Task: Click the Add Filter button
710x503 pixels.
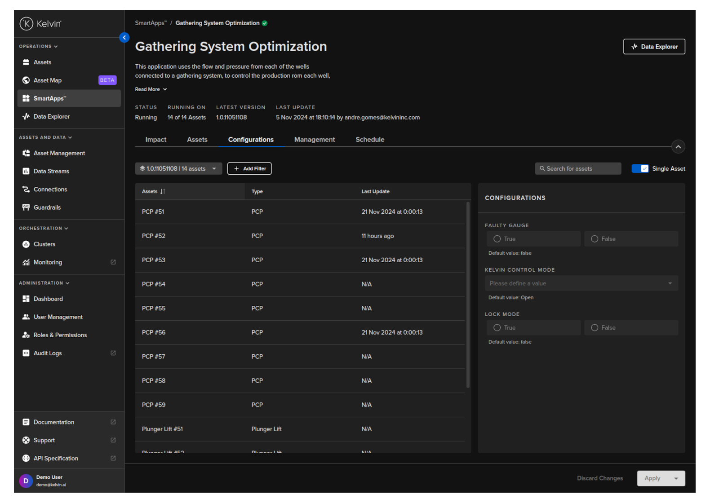Action: pyautogui.click(x=249, y=169)
